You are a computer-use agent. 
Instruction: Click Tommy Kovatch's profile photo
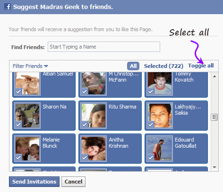pos(160,83)
